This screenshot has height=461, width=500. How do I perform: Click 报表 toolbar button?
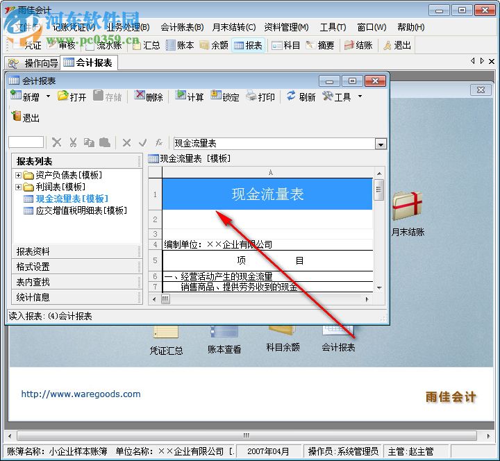(x=248, y=45)
